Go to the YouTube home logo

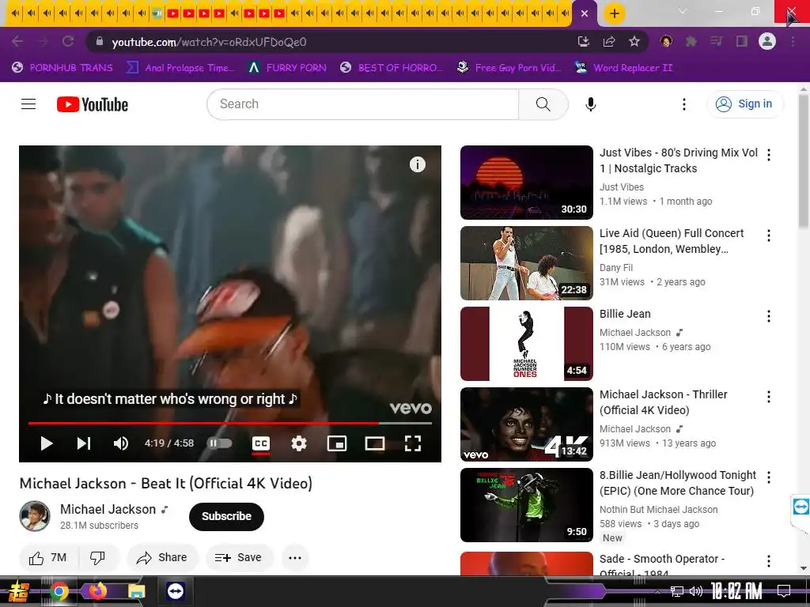pyautogui.click(x=93, y=104)
